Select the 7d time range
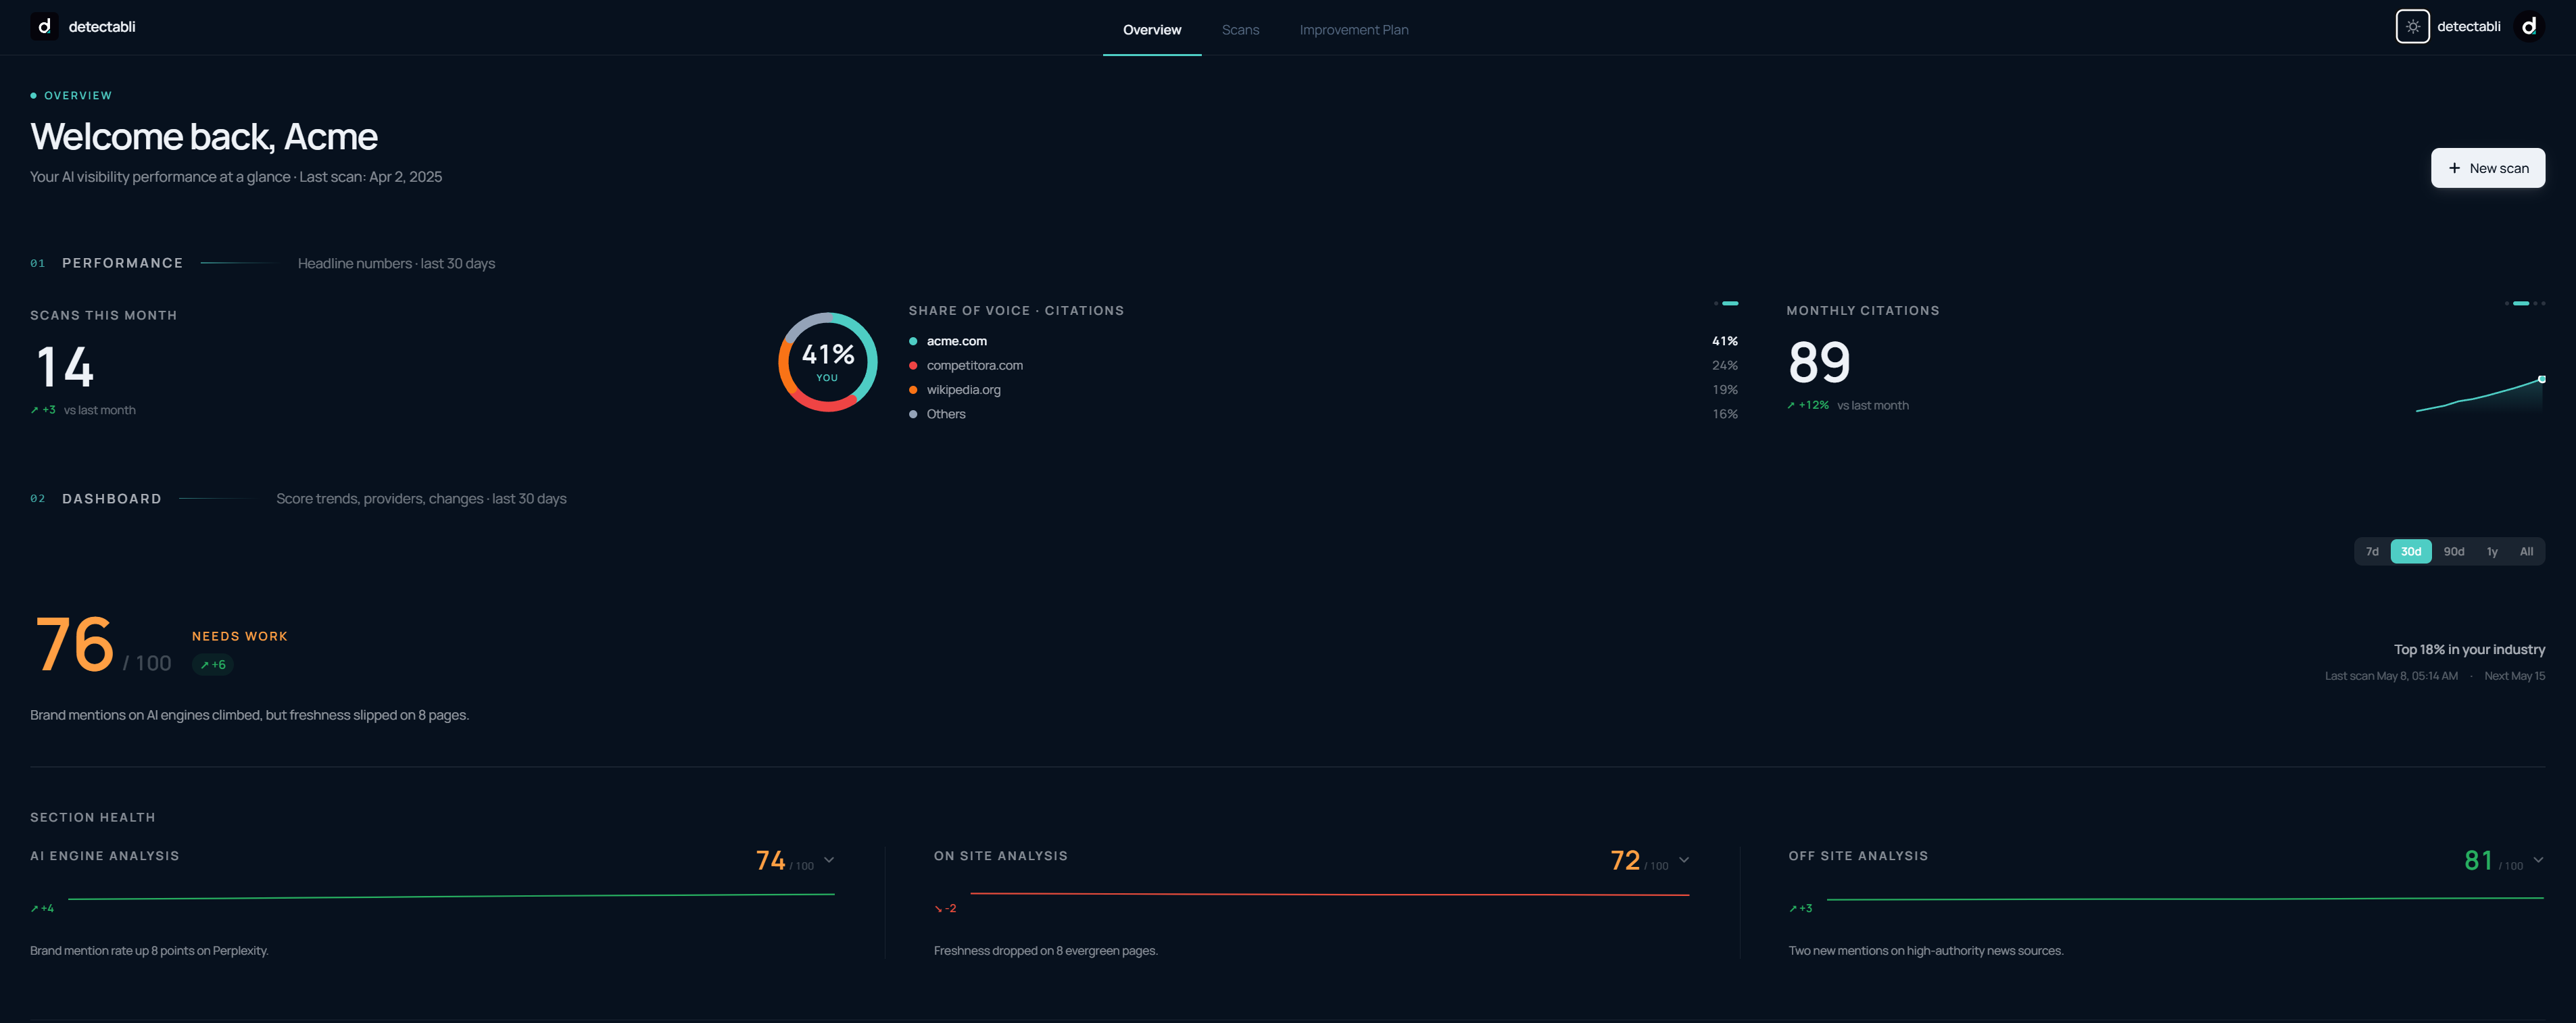Viewport: 2576px width, 1023px height. (2371, 551)
